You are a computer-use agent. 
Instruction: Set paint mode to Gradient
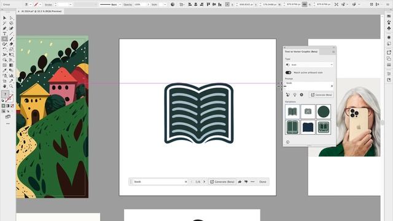pyautogui.click(x=8, y=106)
